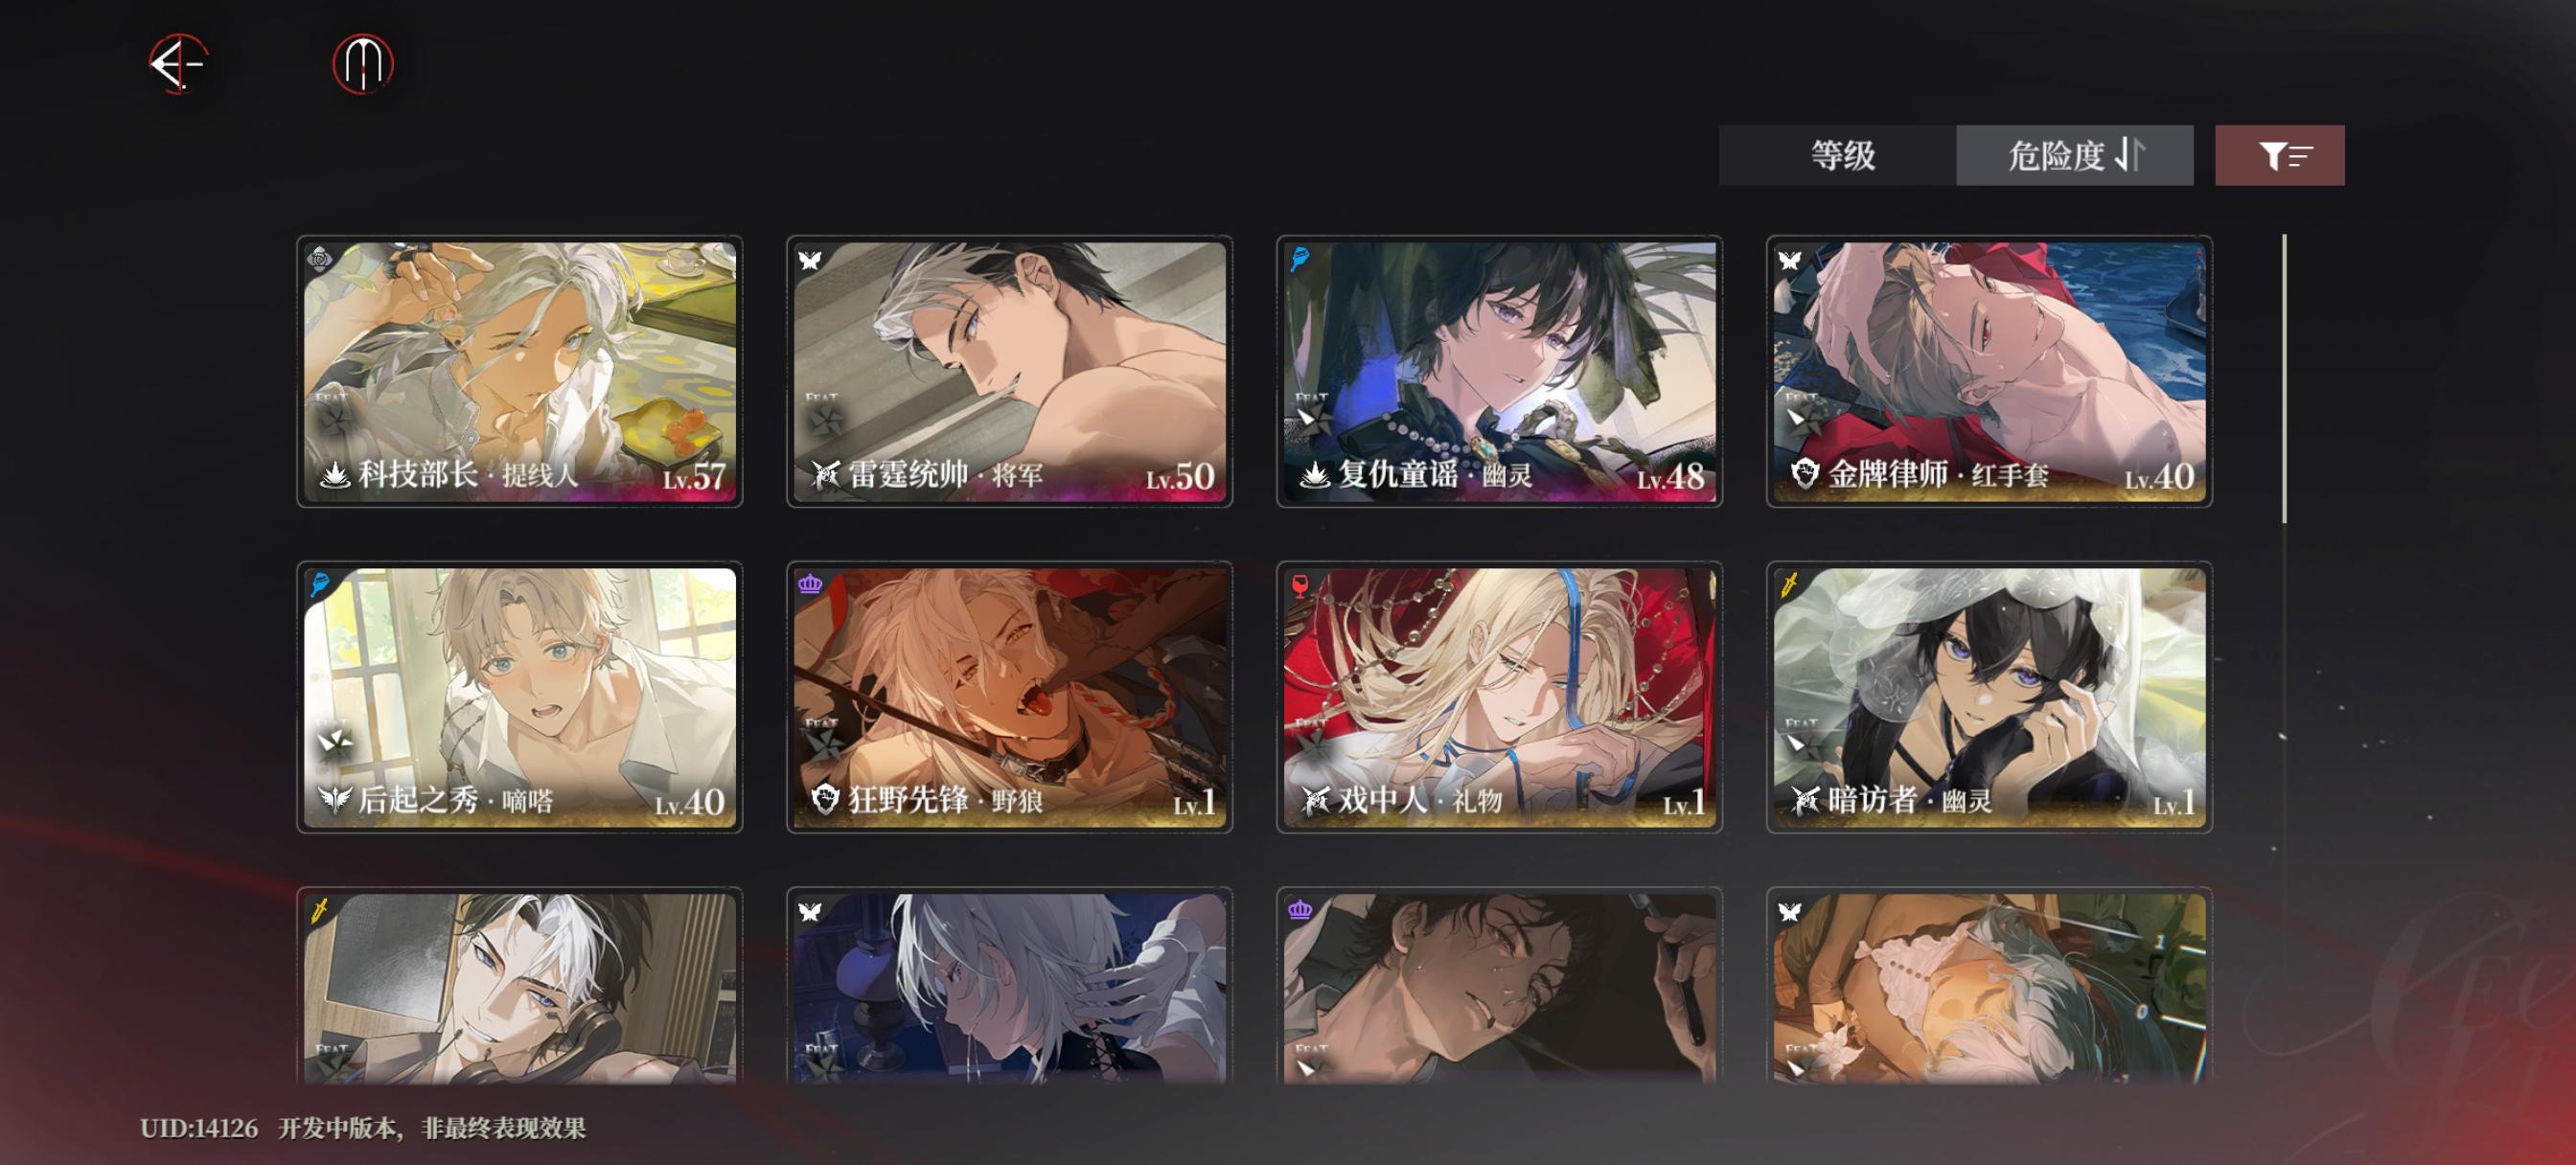The height and width of the screenshot is (1165, 2576).
Task: Select the 危险度 sort tab
Action: coord(2074,155)
